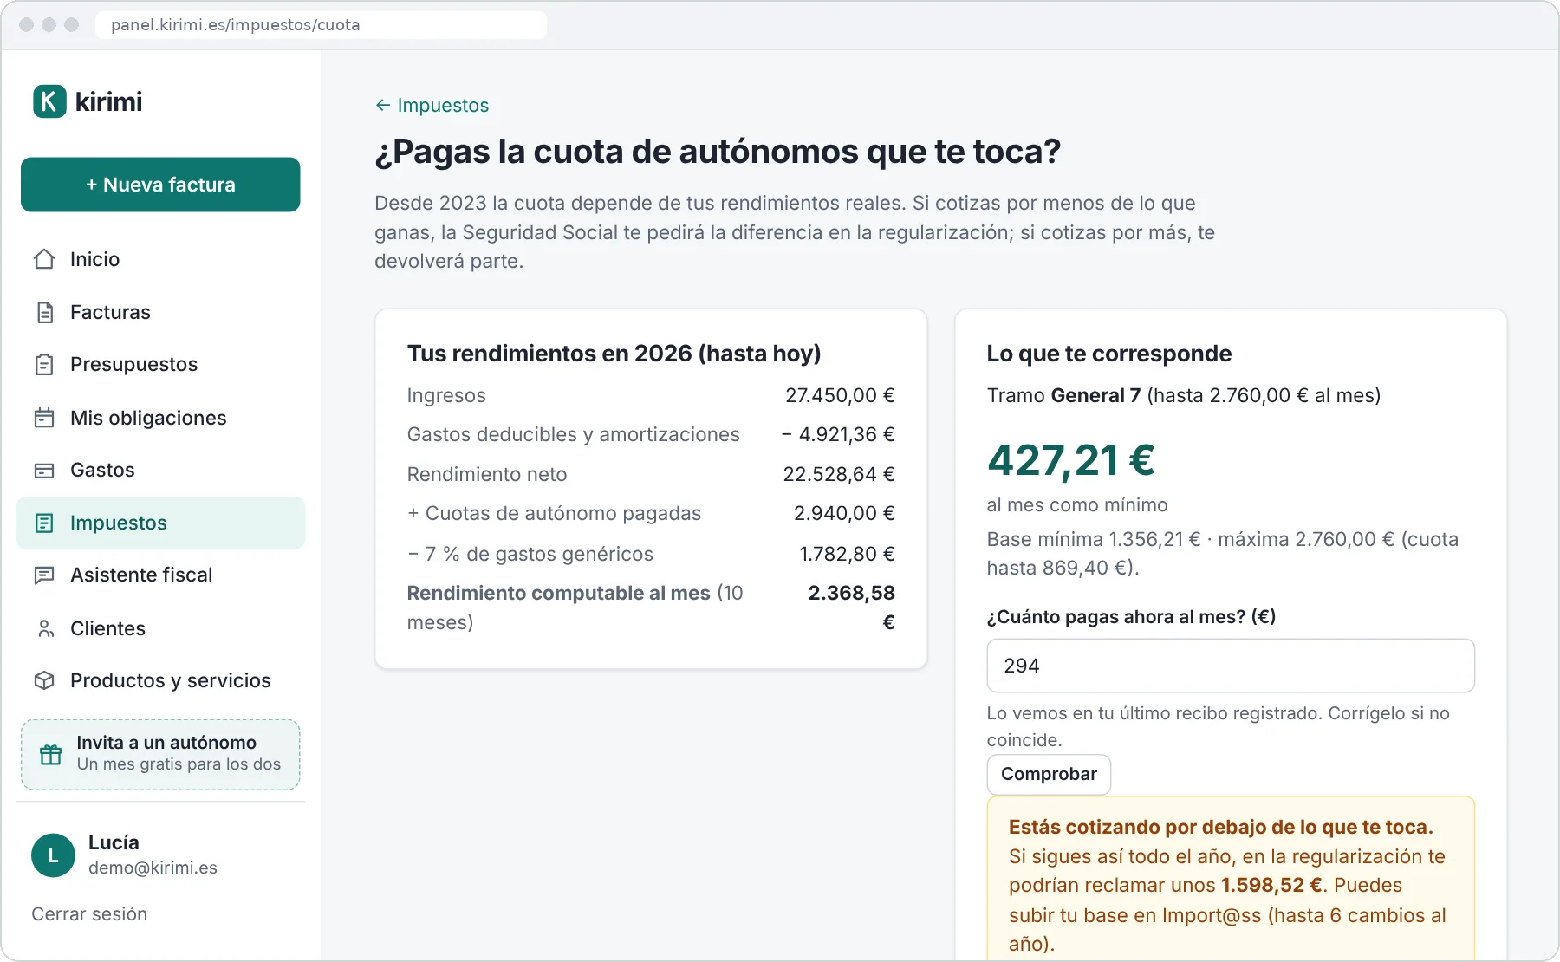Click the 1.782,80 € gastos genéricos value
Viewport: 1560px width, 962px height.
pyautogui.click(x=847, y=554)
